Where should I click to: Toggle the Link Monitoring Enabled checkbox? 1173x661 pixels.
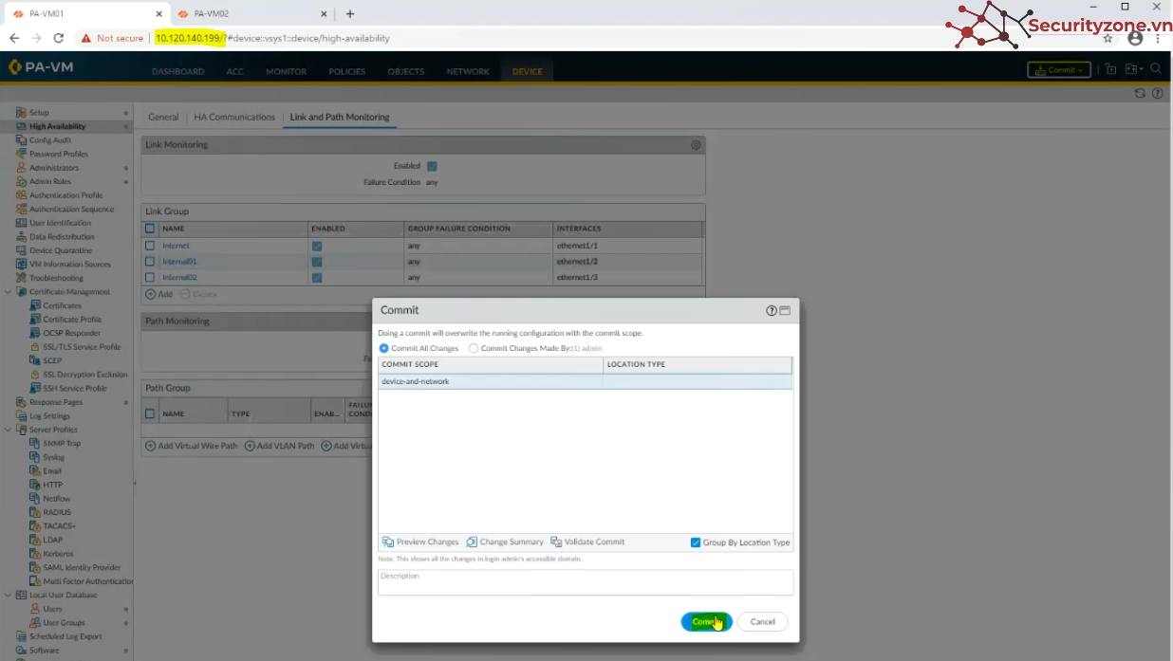432,166
